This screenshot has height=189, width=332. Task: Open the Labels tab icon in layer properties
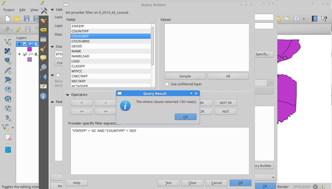click(x=44, y=30)
